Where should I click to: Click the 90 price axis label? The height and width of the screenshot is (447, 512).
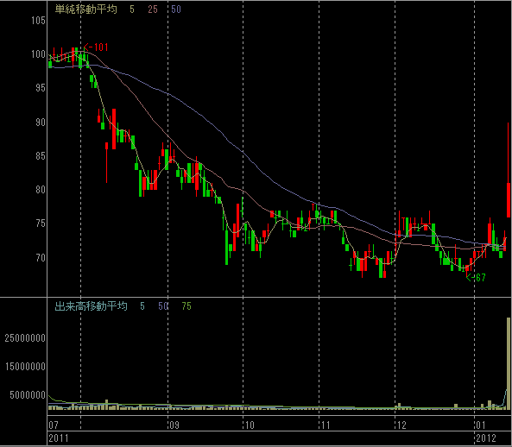point(41,123)
